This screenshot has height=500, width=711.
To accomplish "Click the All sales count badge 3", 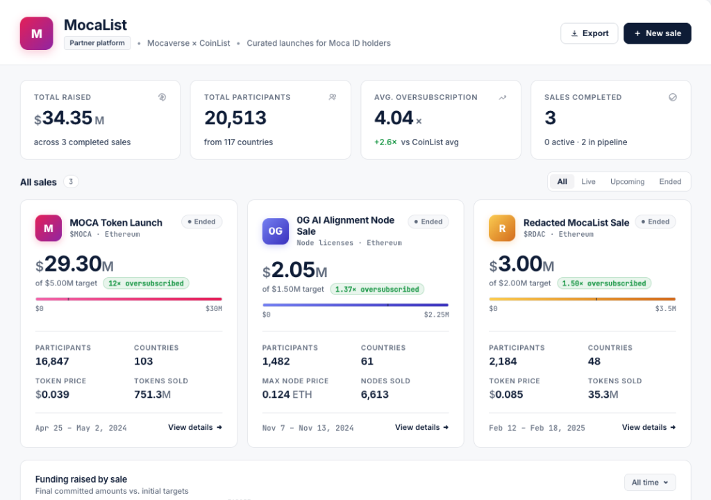I will (71, 181).
